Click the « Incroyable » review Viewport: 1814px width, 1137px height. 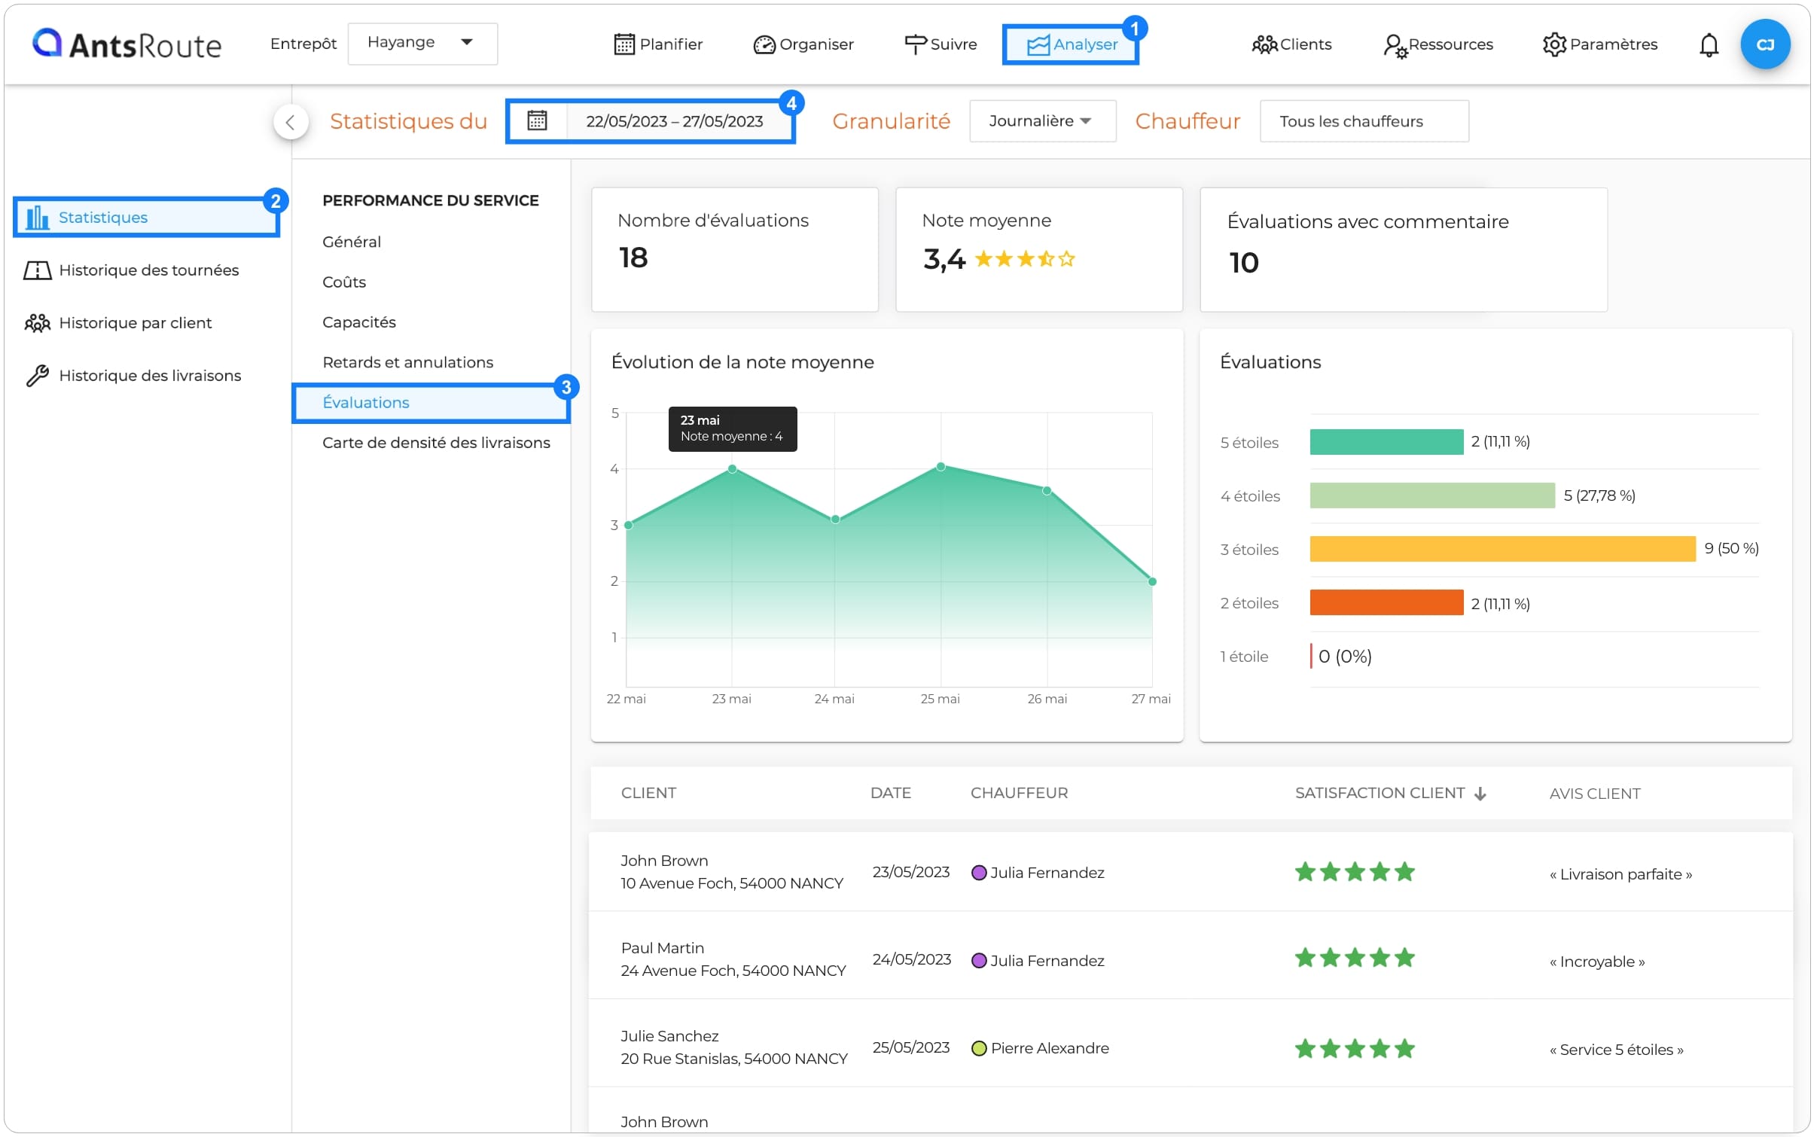1596,962
